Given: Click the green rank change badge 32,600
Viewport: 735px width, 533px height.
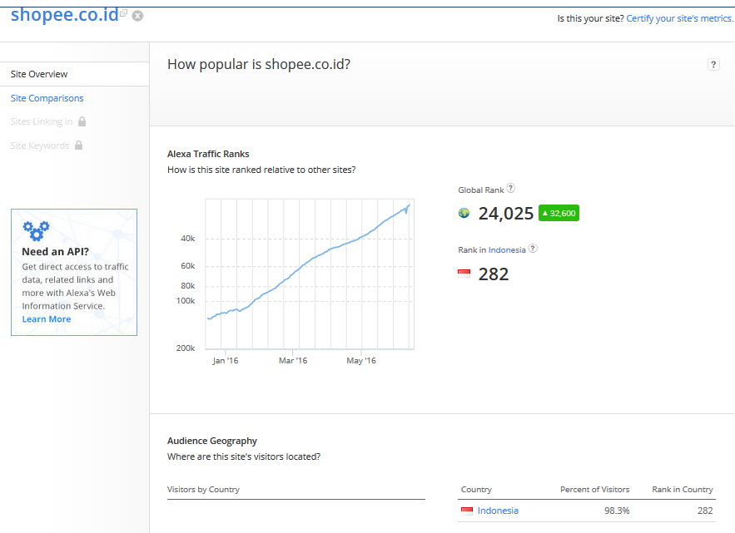Looking at the screenshot, I should [558, 213].
